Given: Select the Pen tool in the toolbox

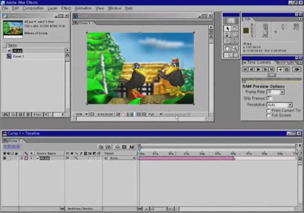Looking at the screenshot, I should (x=227, y=35).
